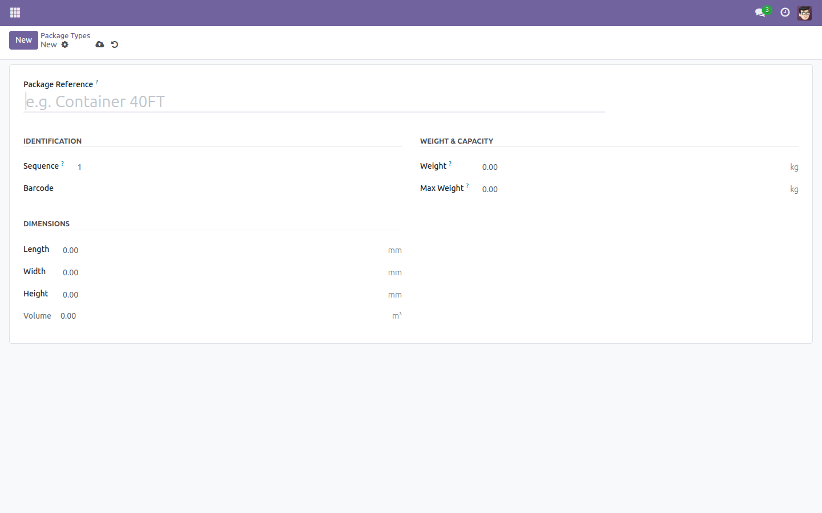822x513 pixels.
Task: Show Max Weight help tooltip mark
Action: (x=468, y=186)
